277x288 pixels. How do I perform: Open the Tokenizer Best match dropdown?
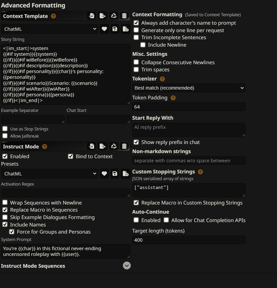pos(189,88)
